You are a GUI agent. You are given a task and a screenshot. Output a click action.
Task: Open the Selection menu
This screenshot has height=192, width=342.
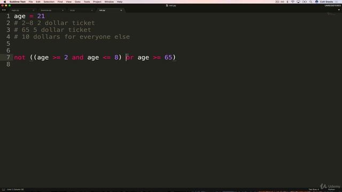(x=49, y=2)
